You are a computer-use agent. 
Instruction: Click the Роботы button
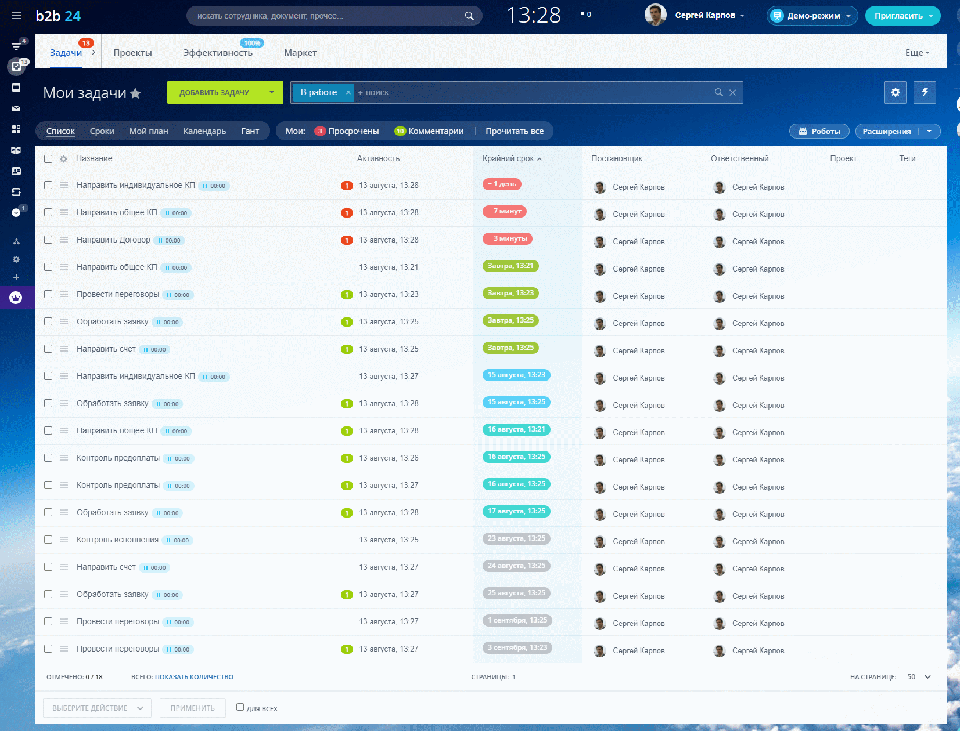coord(819,131)
